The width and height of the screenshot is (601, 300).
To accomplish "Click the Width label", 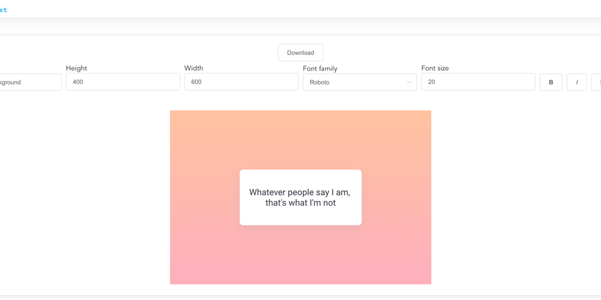I will click(x=194, y=68).
